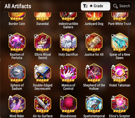Viewport: 135px width, 118px height.
Task: Select the Spatiotemporal fan artifact
Action: tap(94, 104)
